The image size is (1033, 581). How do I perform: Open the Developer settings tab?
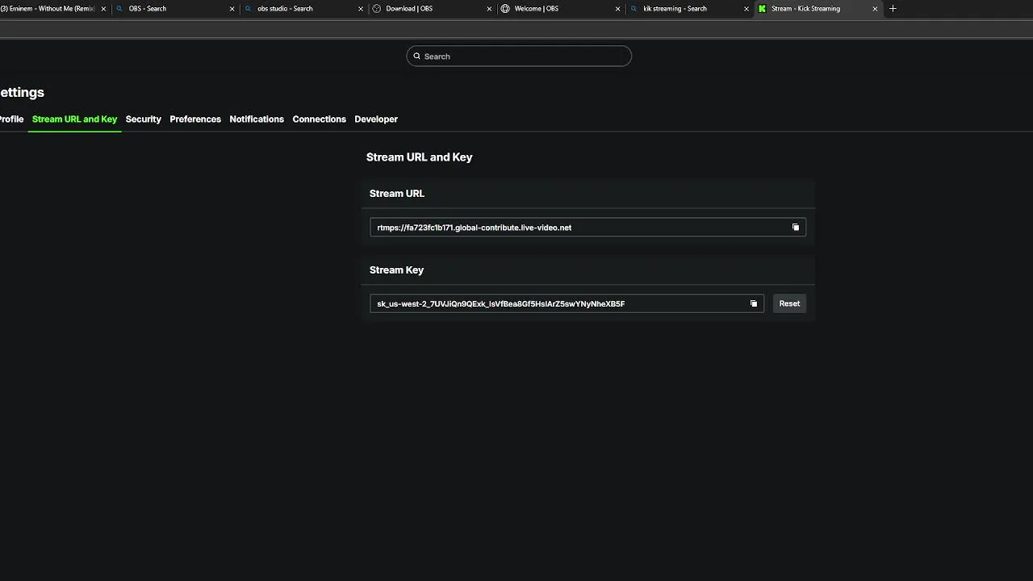click(376, 119)
